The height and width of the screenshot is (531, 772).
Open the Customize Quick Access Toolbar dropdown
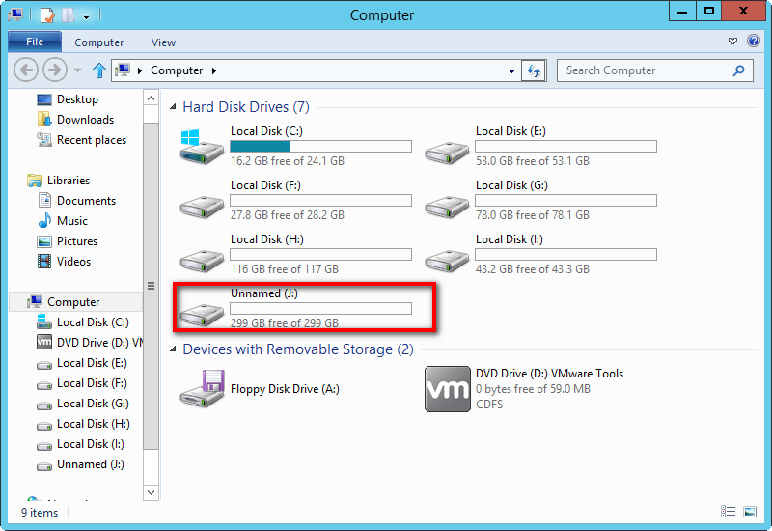coord(86,16)
